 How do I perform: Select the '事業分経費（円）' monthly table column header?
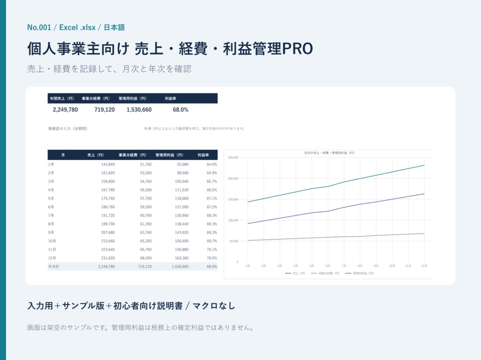[132, 155]
